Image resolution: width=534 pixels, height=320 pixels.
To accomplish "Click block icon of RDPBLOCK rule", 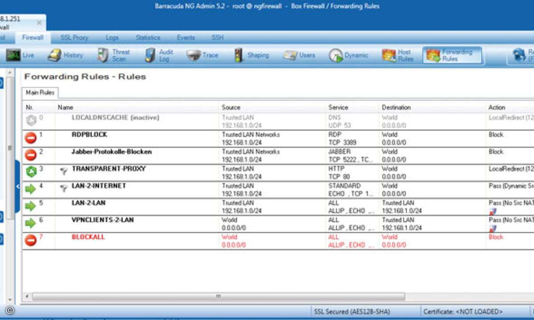I will point(30,138).
